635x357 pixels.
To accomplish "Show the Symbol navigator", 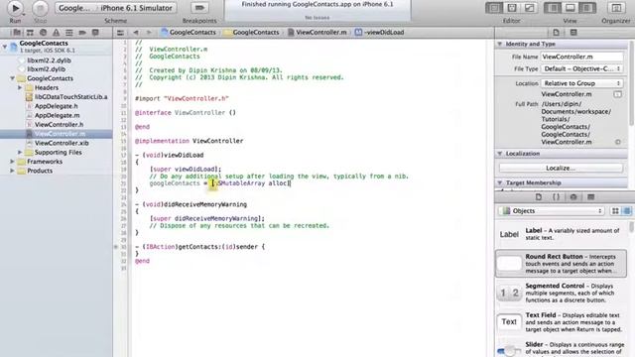I will (x=30, y=33).
